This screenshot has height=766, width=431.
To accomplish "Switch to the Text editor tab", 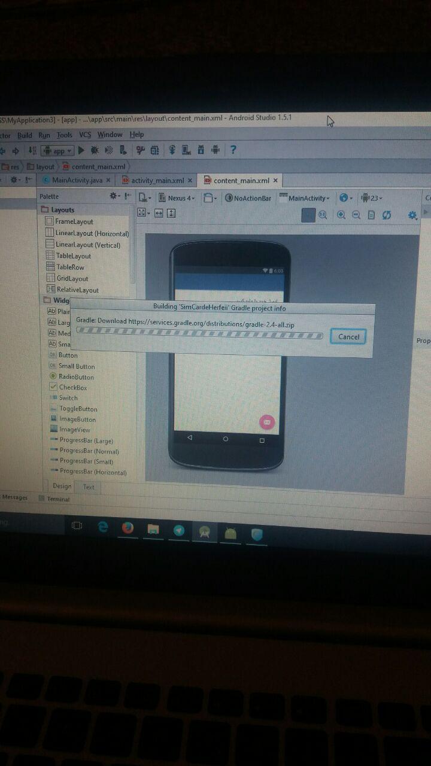I will [x=89, y=487].
